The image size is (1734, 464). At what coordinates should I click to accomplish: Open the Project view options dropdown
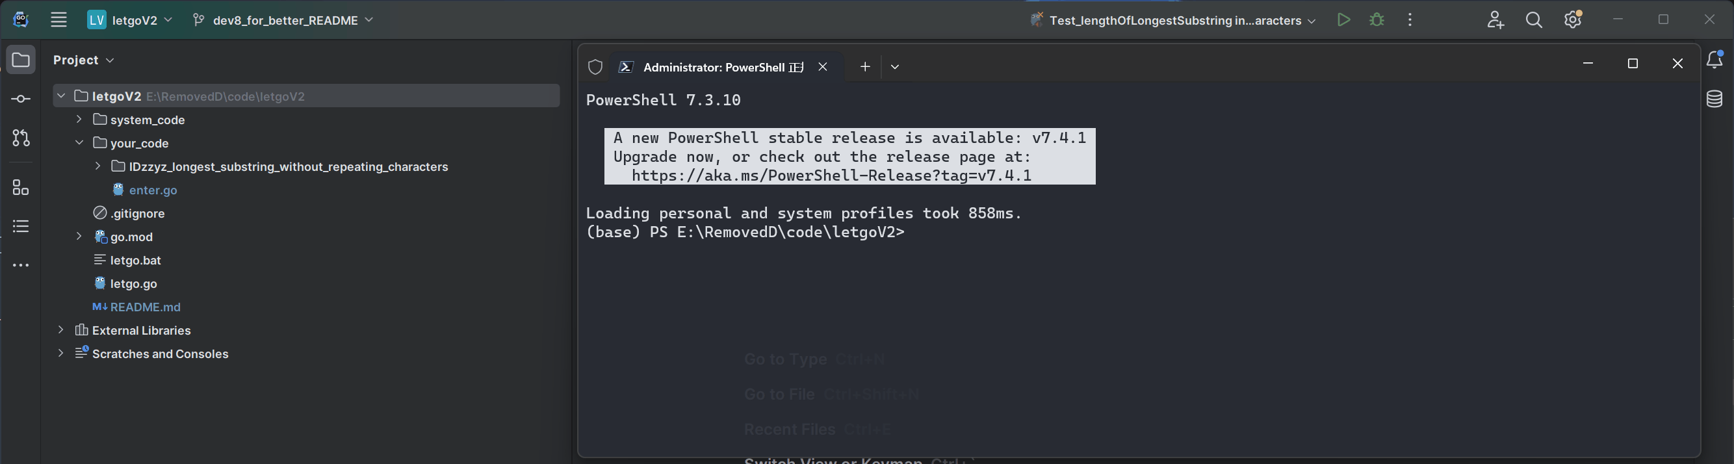[x=110, y=60]
